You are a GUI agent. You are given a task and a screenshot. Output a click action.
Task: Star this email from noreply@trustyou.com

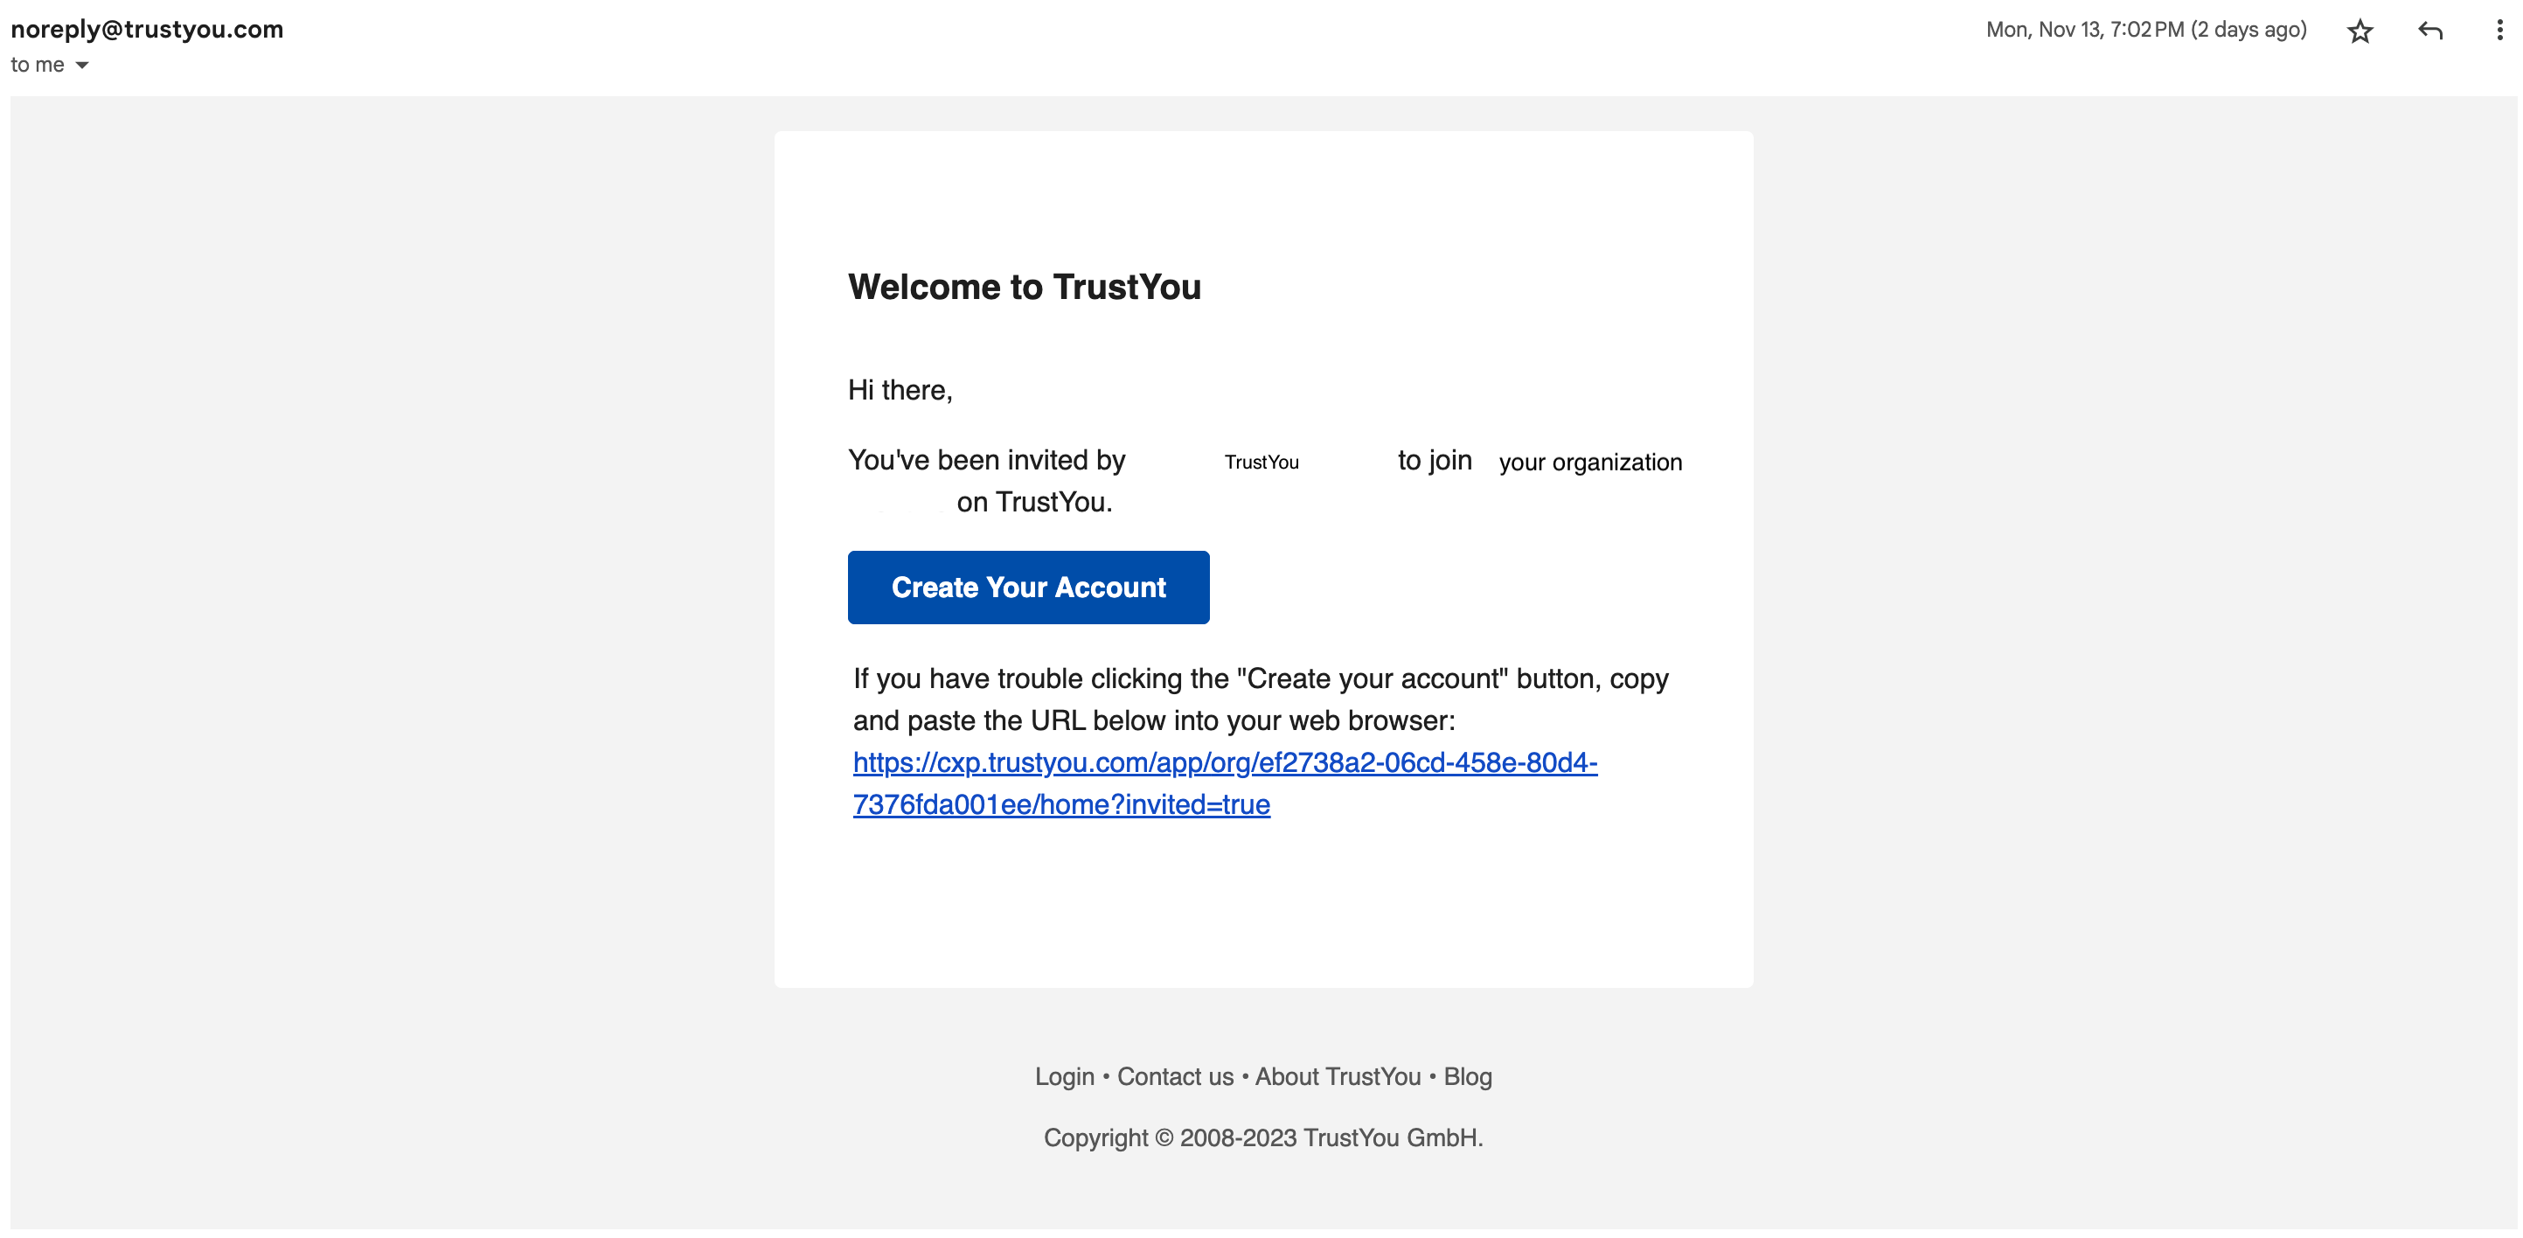[2360, 31]
